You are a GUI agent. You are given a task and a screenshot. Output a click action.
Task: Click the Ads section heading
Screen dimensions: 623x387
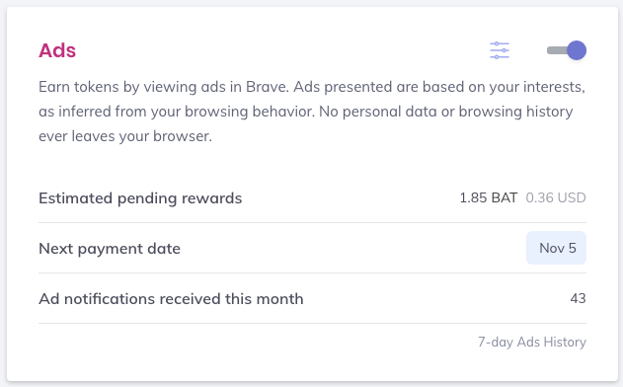click(57, 50)
